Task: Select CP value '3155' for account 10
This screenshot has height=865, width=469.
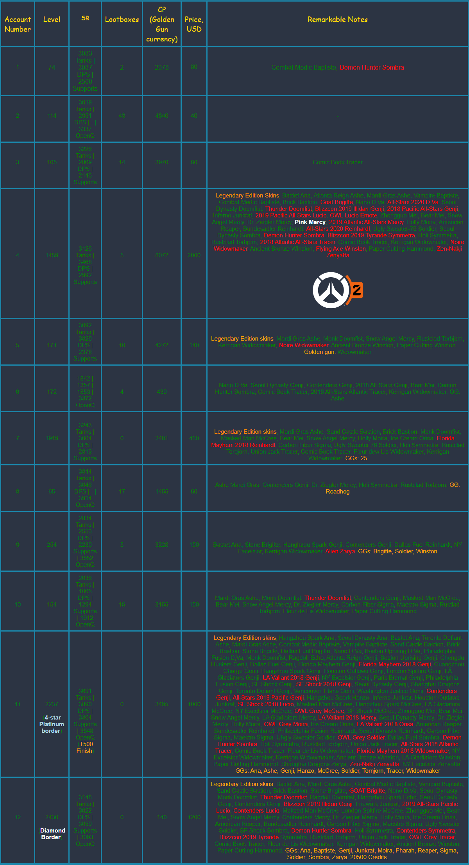Action: [162, 605]
